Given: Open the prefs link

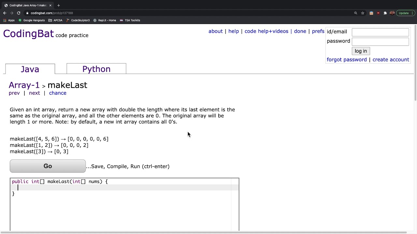Looking at the screenshot, I should click(x=318, y=31).
